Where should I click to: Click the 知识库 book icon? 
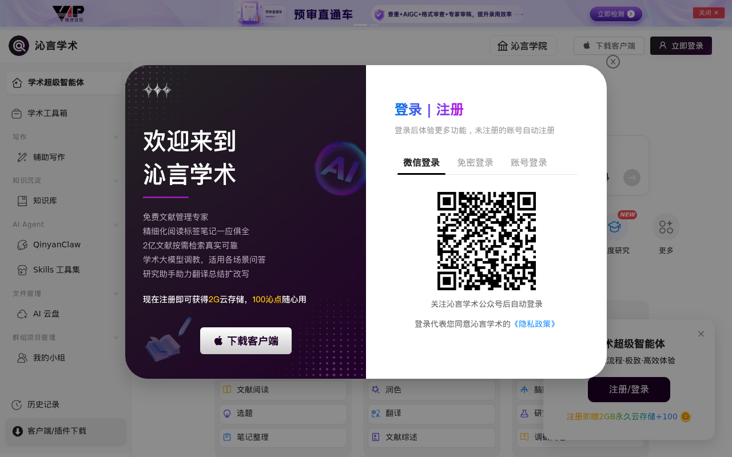pos(22,201)
